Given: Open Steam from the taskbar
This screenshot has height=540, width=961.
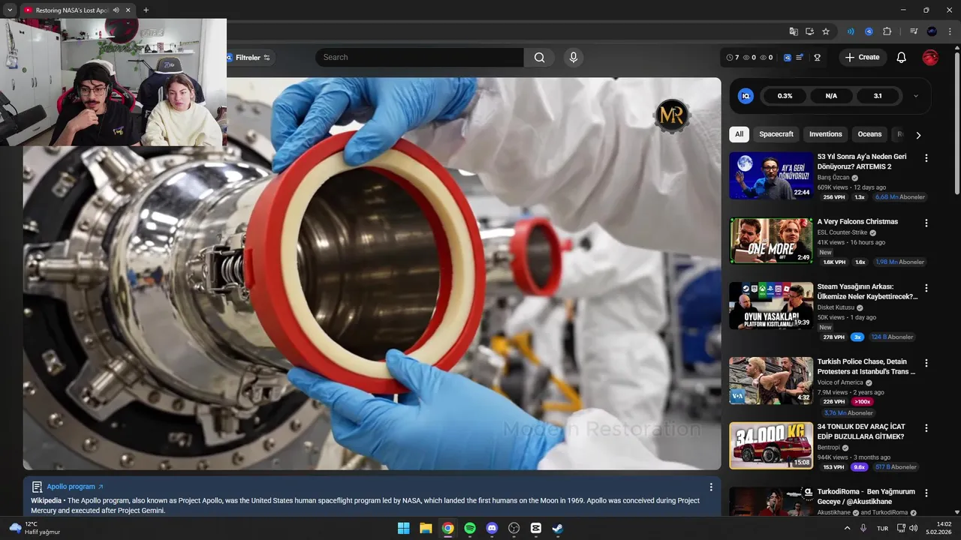Looking at the screenshot, I should (x=558, y=528).
